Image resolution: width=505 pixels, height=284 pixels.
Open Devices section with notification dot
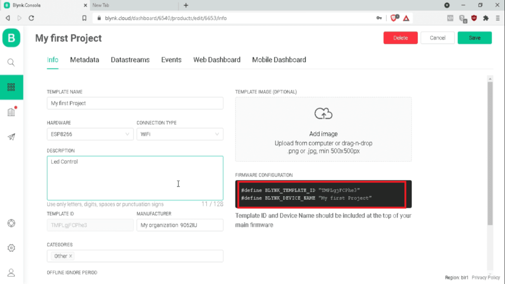[x=11, y=112]
